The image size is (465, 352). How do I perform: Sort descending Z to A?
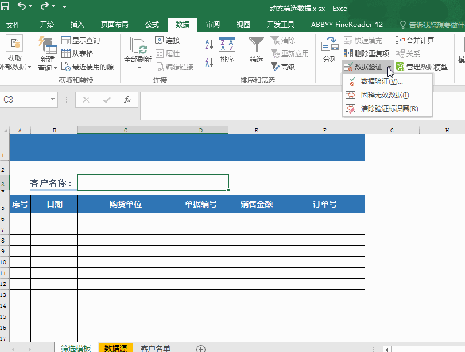point(209,62)
